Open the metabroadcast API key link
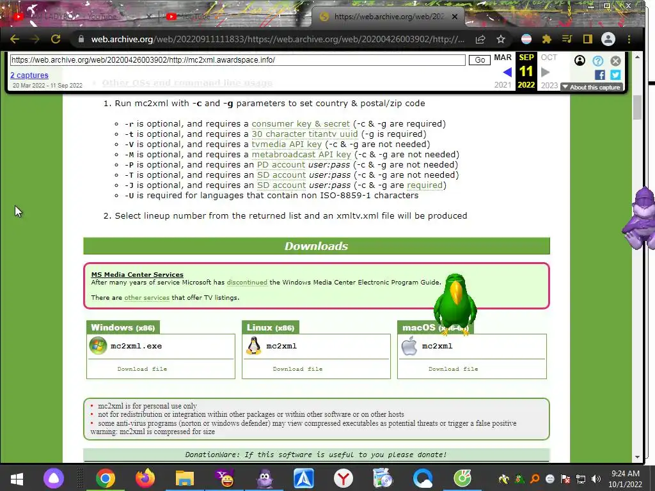Viewport: 655px width, 491px height. click(x=301, y=155)
